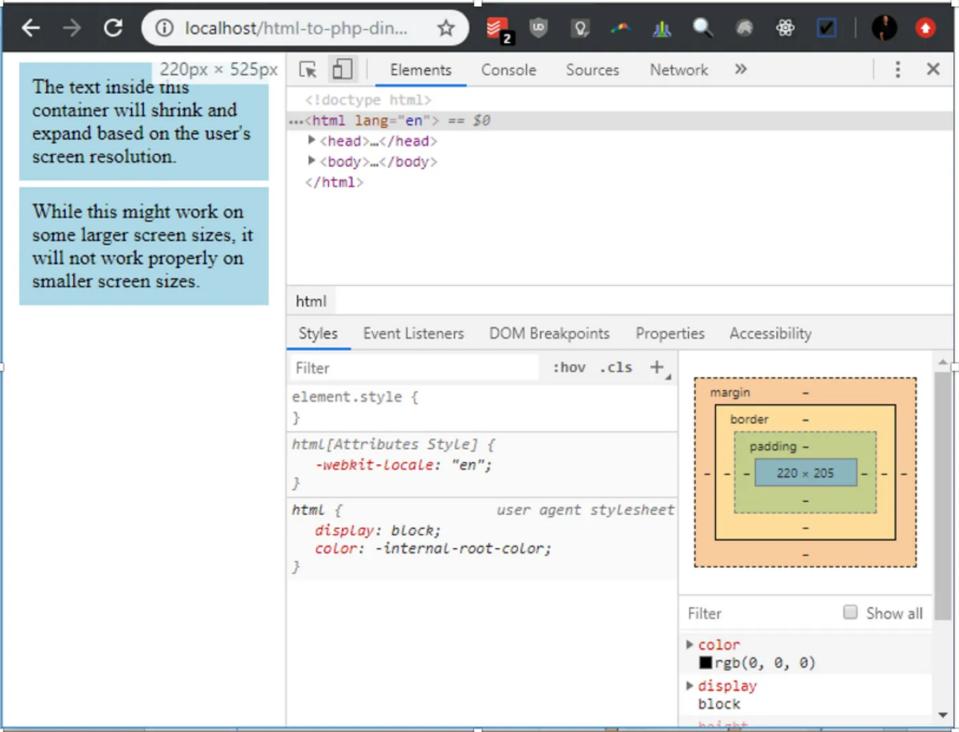Expand the head element node

(x=312, y=140)
